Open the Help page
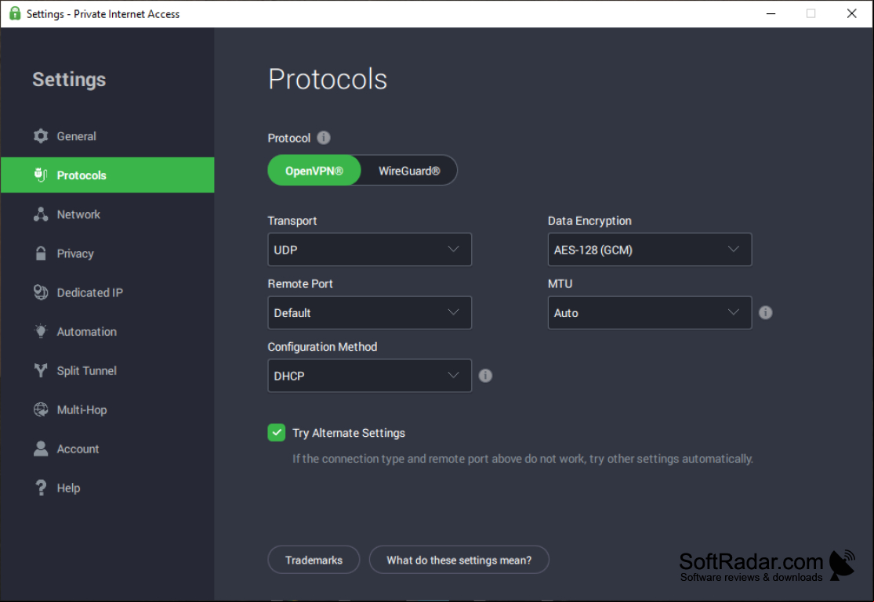 coord(107,488)
